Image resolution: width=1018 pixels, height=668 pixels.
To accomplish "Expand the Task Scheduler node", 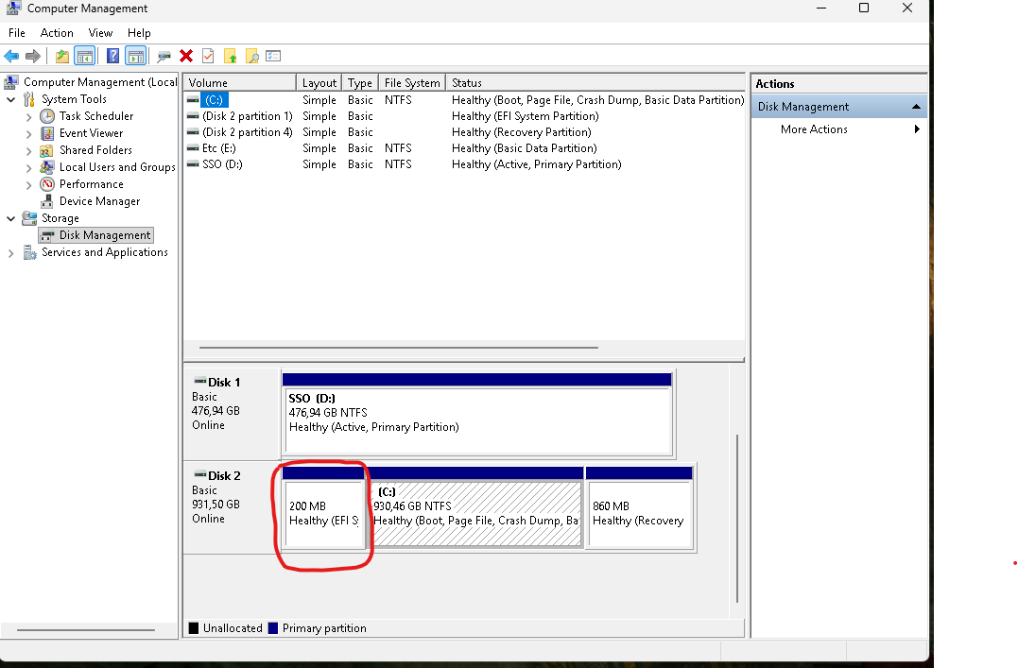I will tap(28, 117).
